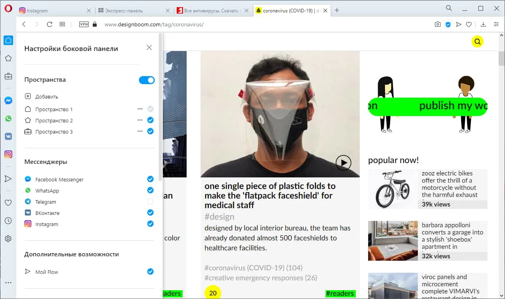Image resolution: width=505 pixels, height=299 pixels.
Task: Open #coronavirus (COVID-19) (104) tag
Action: (x=253, y=268)
